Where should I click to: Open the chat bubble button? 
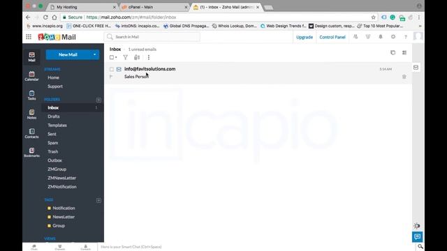(418, 236)
